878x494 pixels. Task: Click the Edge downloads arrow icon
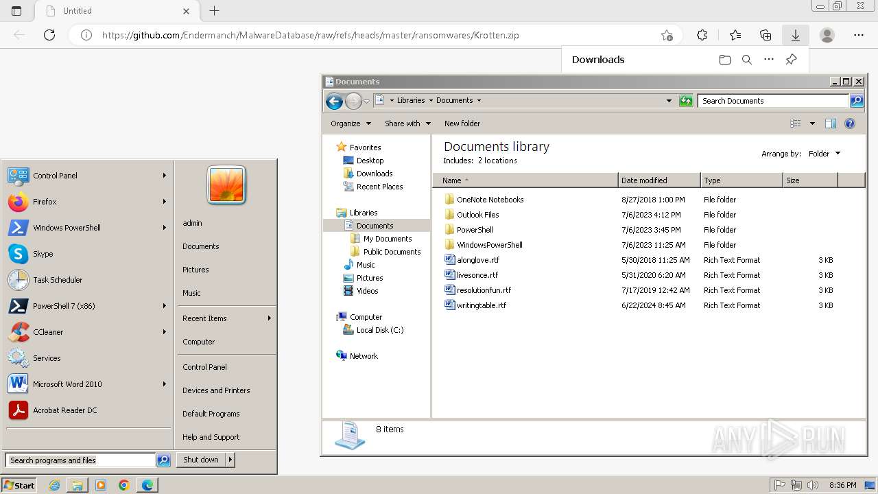[x=796, y=35]
